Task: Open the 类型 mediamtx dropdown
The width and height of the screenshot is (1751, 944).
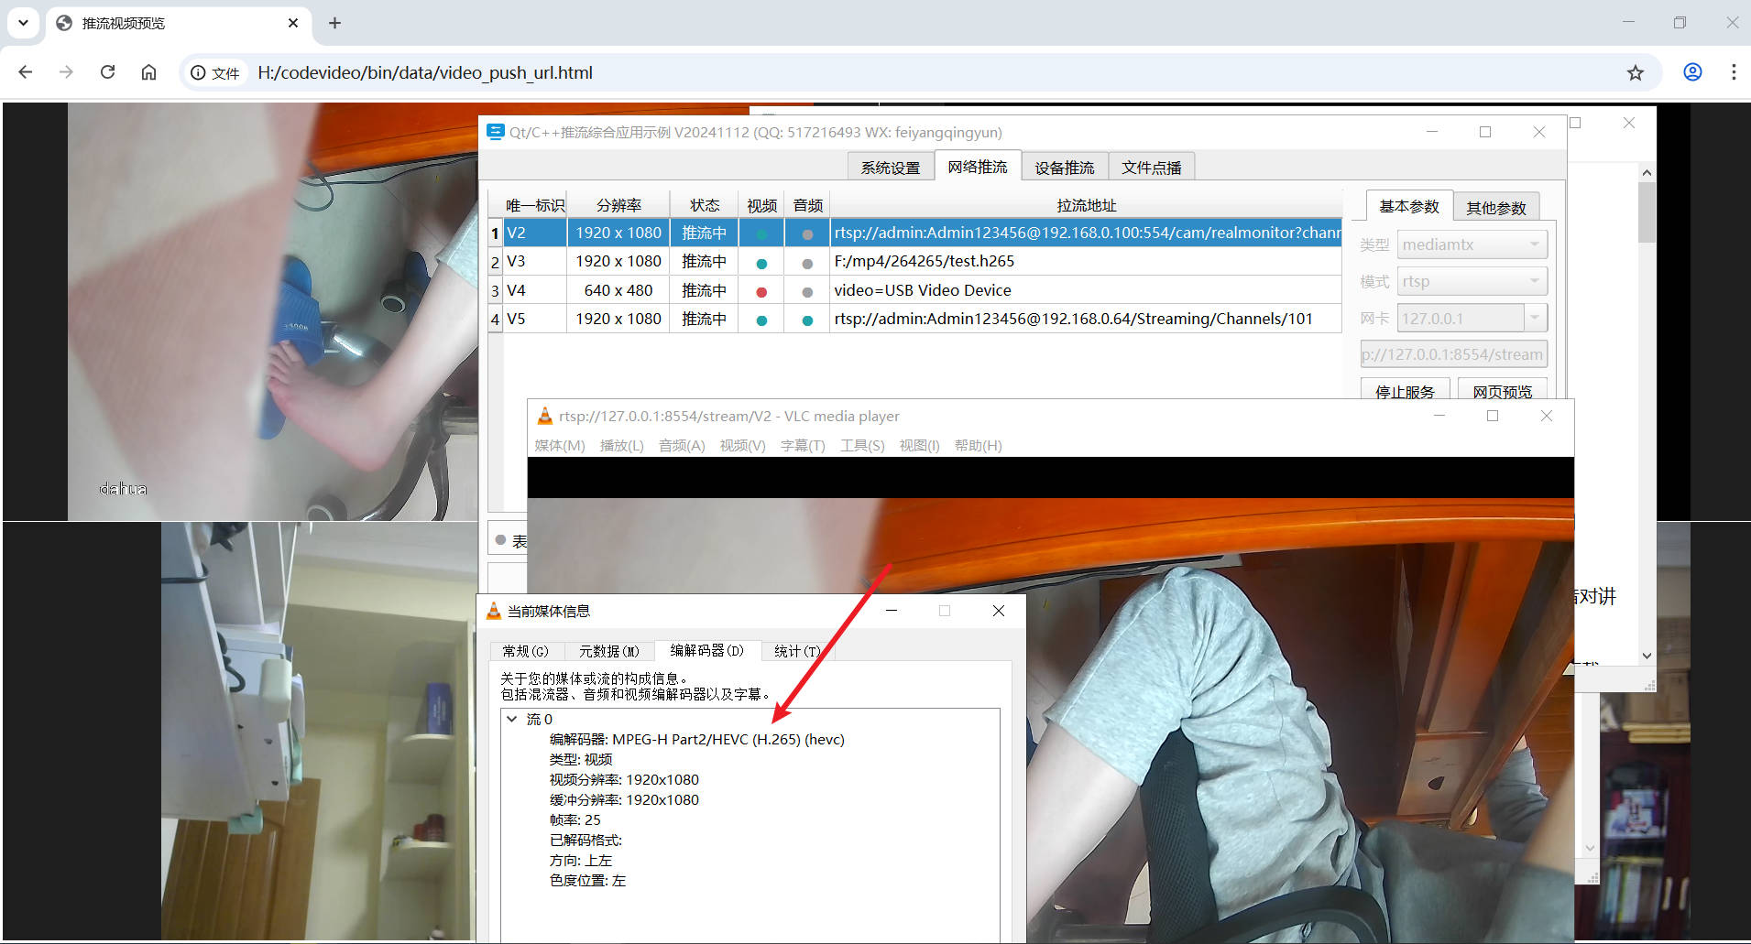Action: (x=1472, y=244)
